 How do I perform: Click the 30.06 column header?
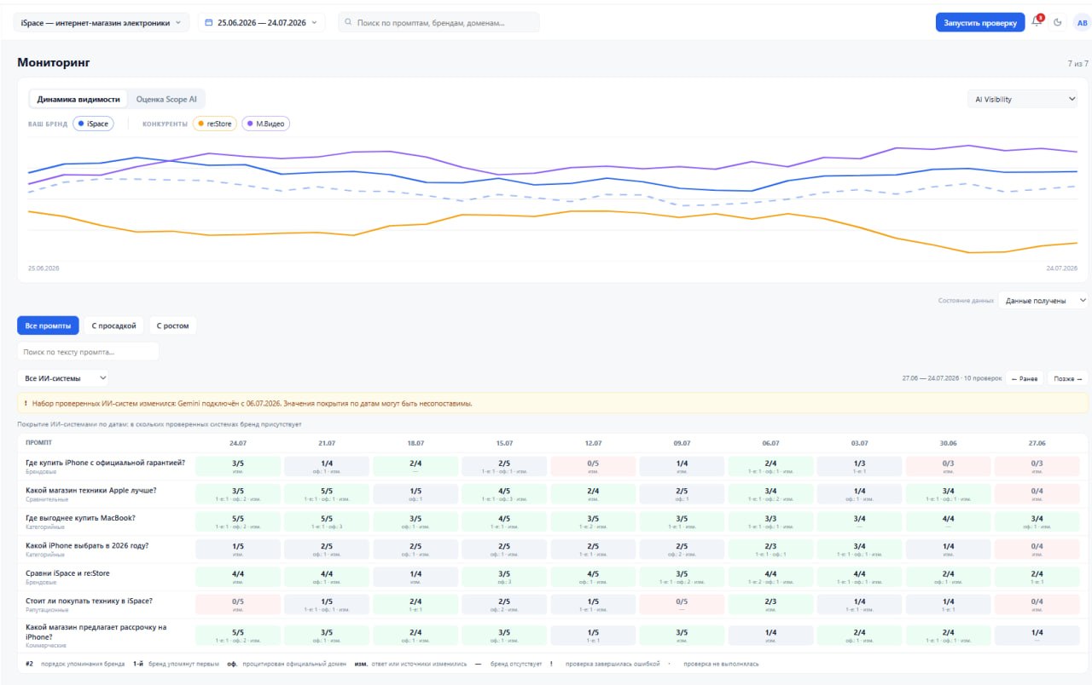pyautogui.click(x=948, y=443)
